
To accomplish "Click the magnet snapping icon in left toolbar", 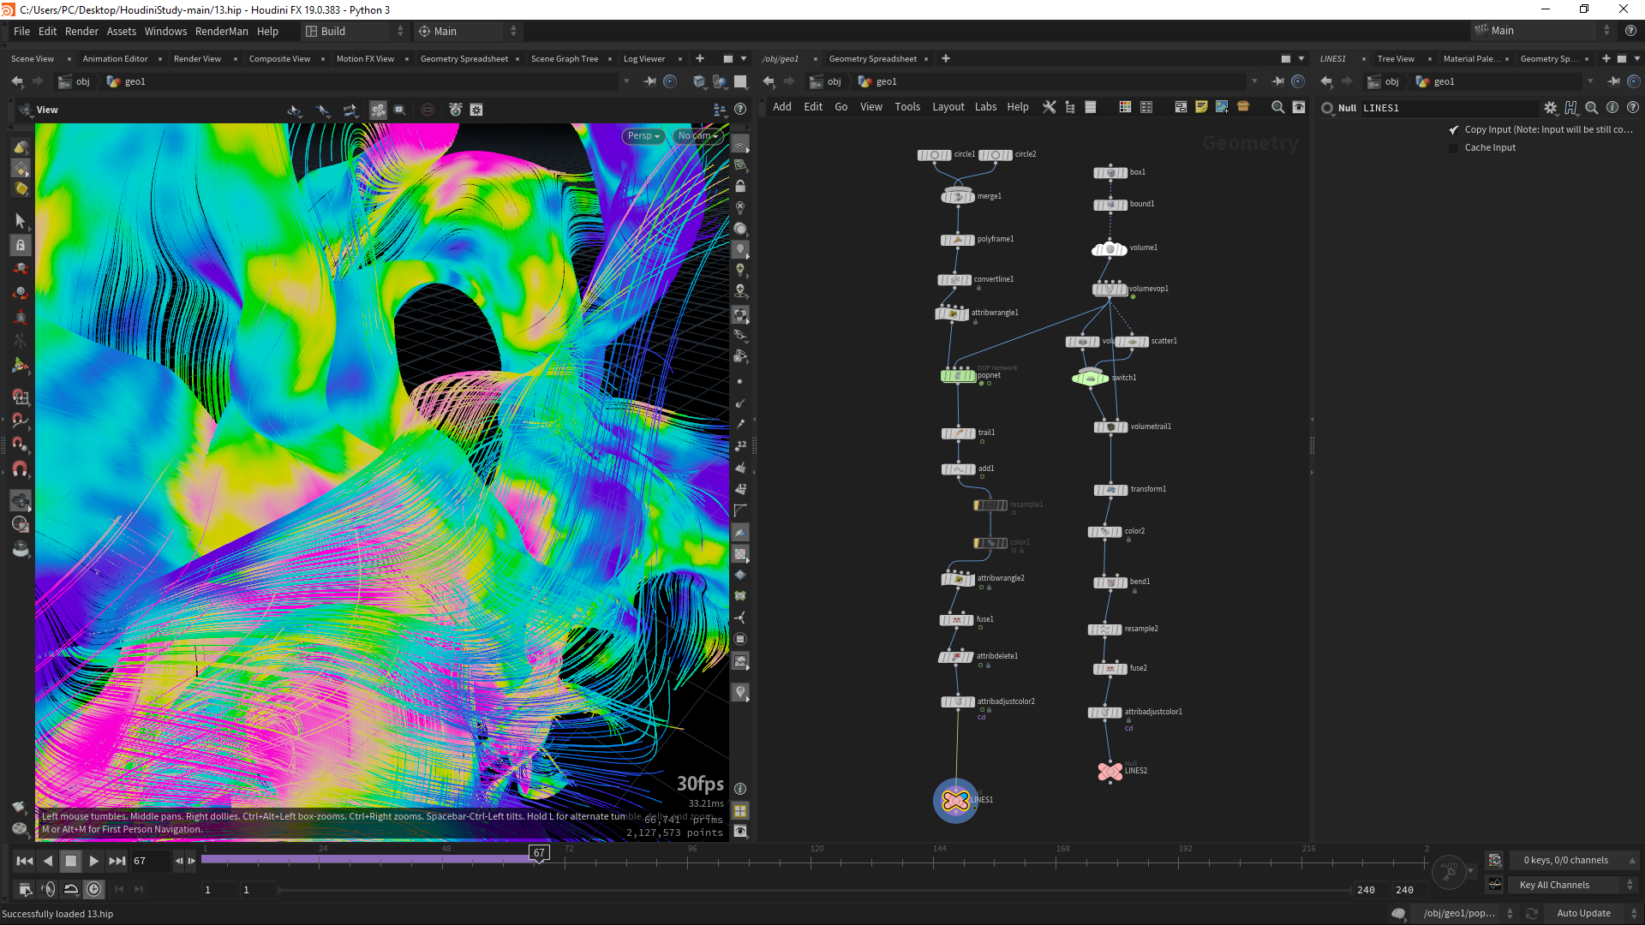I will [x=20, y=469].
